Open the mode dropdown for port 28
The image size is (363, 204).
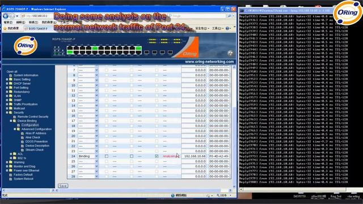click(88, 176)
